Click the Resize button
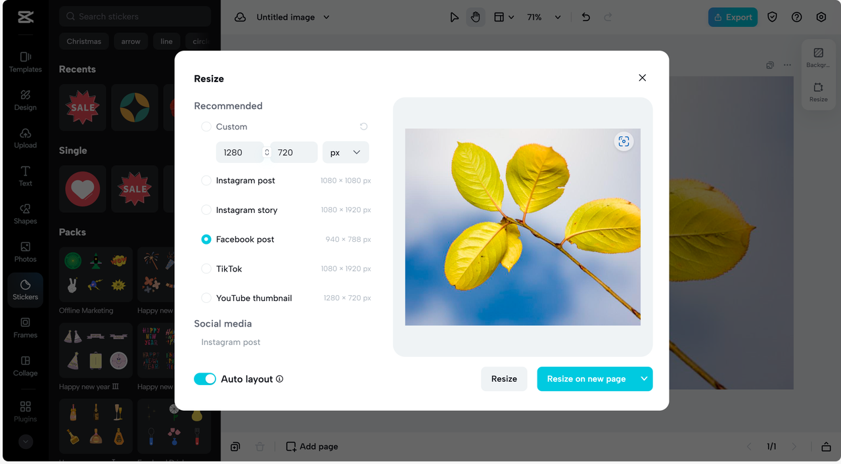The height and width of the screenshot is (464, 841). pyautogui.click(x=504, y=379)
